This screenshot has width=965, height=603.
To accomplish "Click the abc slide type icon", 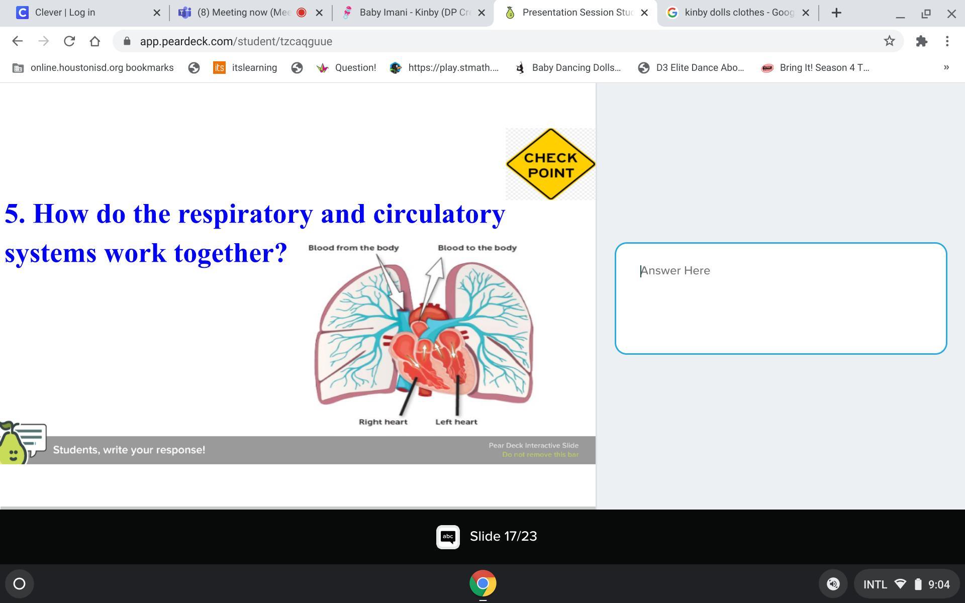I will (447, 537).
